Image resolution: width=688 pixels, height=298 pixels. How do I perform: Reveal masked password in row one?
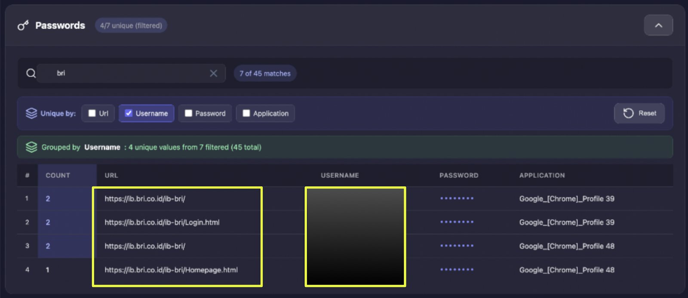(x=457, y=198)
